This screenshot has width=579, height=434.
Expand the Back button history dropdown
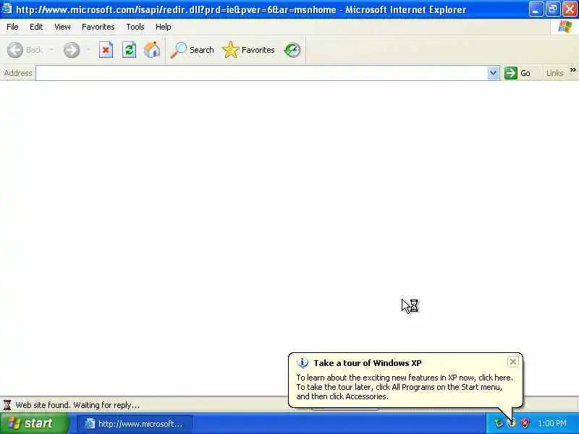click(52, 50)
